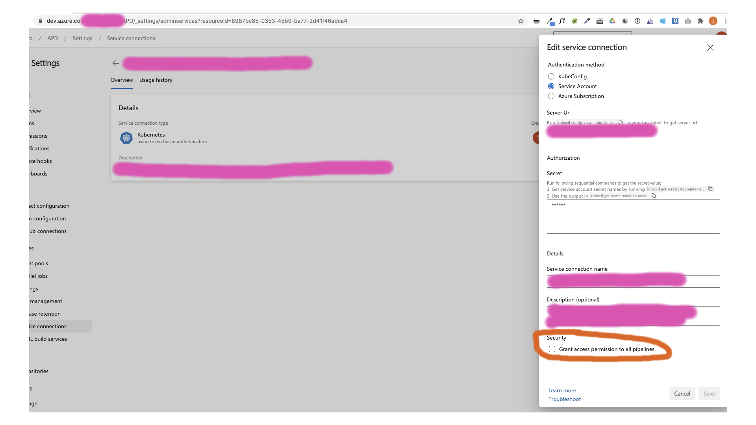
Task: Open Project configuration in the settings sidebar
Action: click(49, 206)
